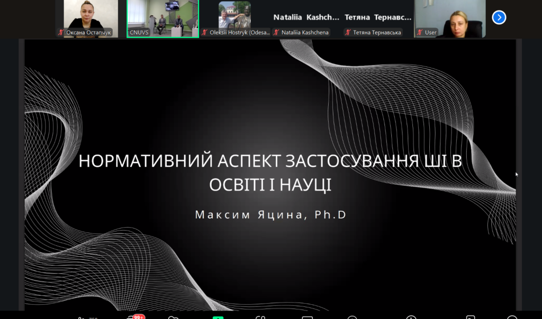Viewport: 542px width, 319px height.
Task: Click muted mic icon beside Oleksii Hostryk
Action: [x=205, y=33]
